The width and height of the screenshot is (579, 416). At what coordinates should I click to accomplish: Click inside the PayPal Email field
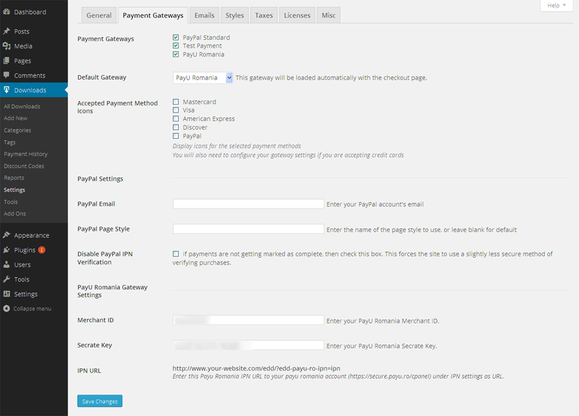click(248, 204)
